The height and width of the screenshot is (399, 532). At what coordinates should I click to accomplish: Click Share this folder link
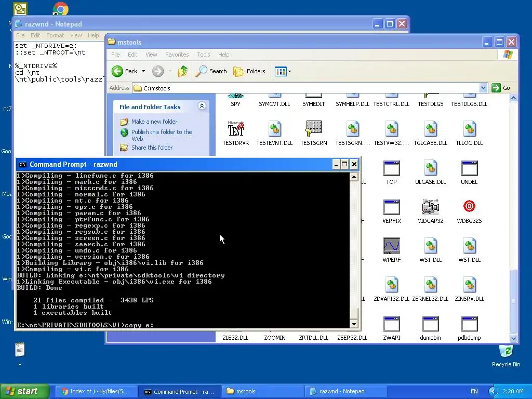coord(152,148)
